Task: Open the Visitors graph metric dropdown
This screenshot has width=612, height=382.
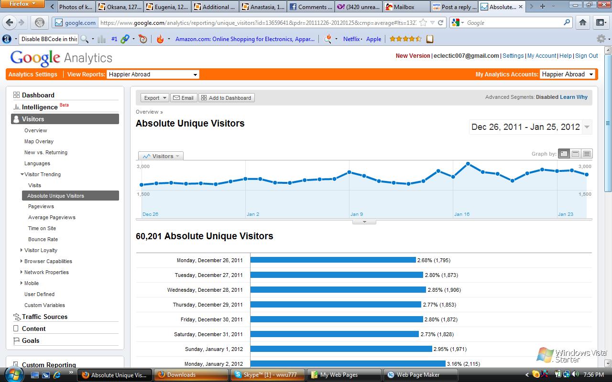Action: (x=161, y=156)
